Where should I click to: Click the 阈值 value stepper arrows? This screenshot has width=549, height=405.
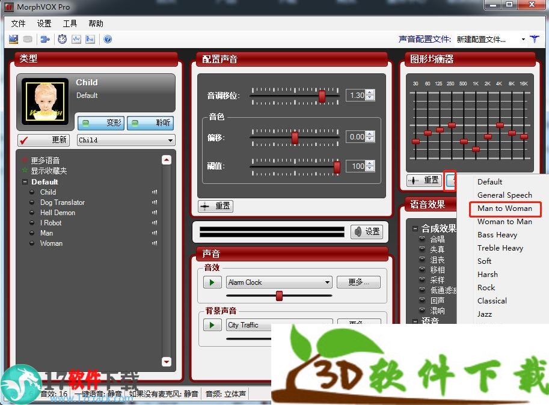click(370, 166)
